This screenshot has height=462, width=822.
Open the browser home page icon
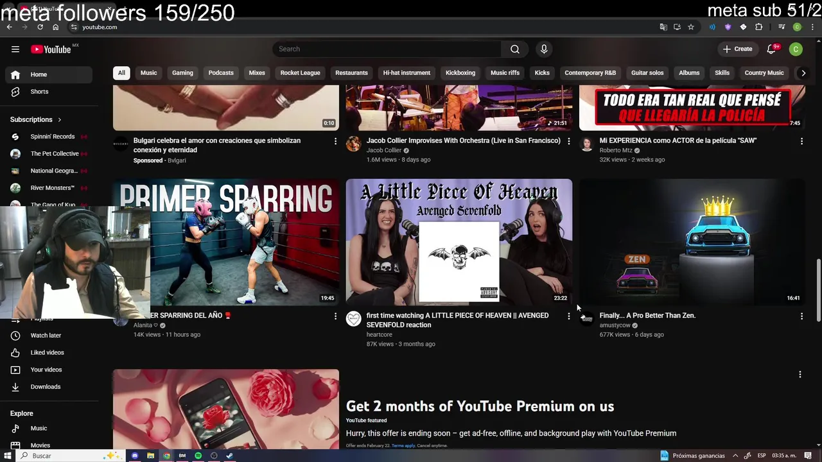click(55, 27)
